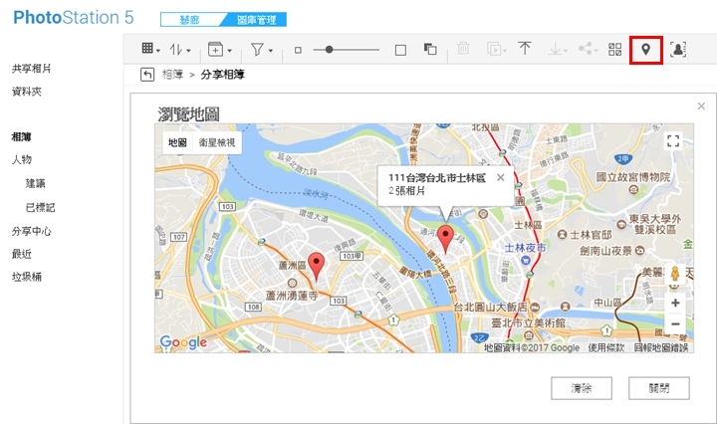Toggle map fullscreen icon

(673, 140)
